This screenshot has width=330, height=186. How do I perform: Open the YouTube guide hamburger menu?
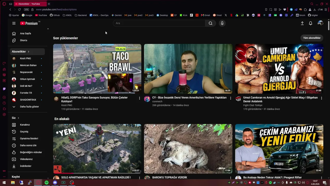(14, 23)
